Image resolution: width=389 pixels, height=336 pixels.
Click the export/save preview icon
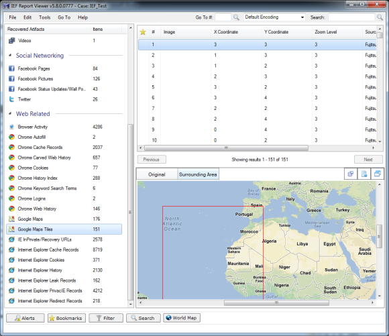pos(364,174)
